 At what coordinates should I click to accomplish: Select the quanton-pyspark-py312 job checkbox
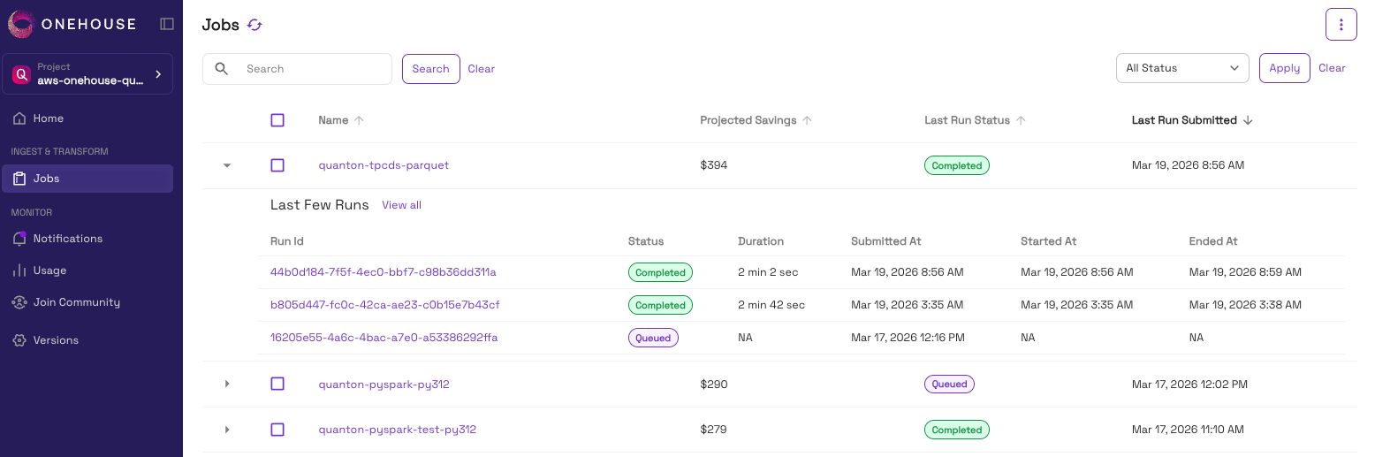click(x=277, y=384)
